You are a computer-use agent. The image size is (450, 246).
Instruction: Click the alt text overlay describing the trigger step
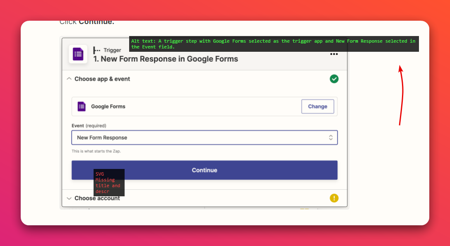pos(274,44)
